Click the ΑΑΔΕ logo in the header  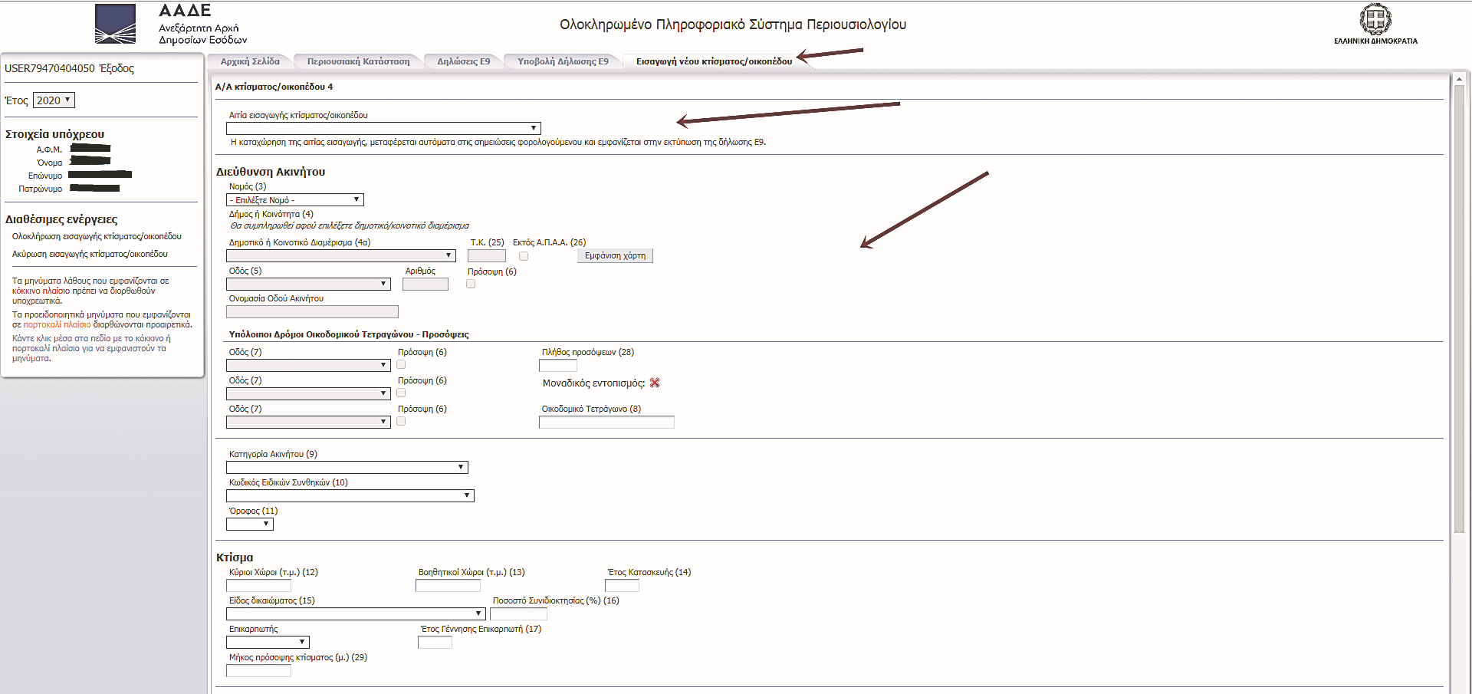tap(115, 24)
